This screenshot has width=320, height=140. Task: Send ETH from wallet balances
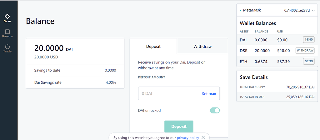click(x=308, y=62)
